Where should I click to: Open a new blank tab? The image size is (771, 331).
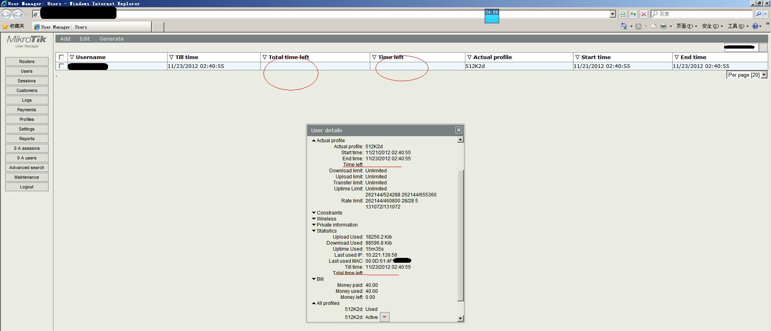click(x=158, y=27)
